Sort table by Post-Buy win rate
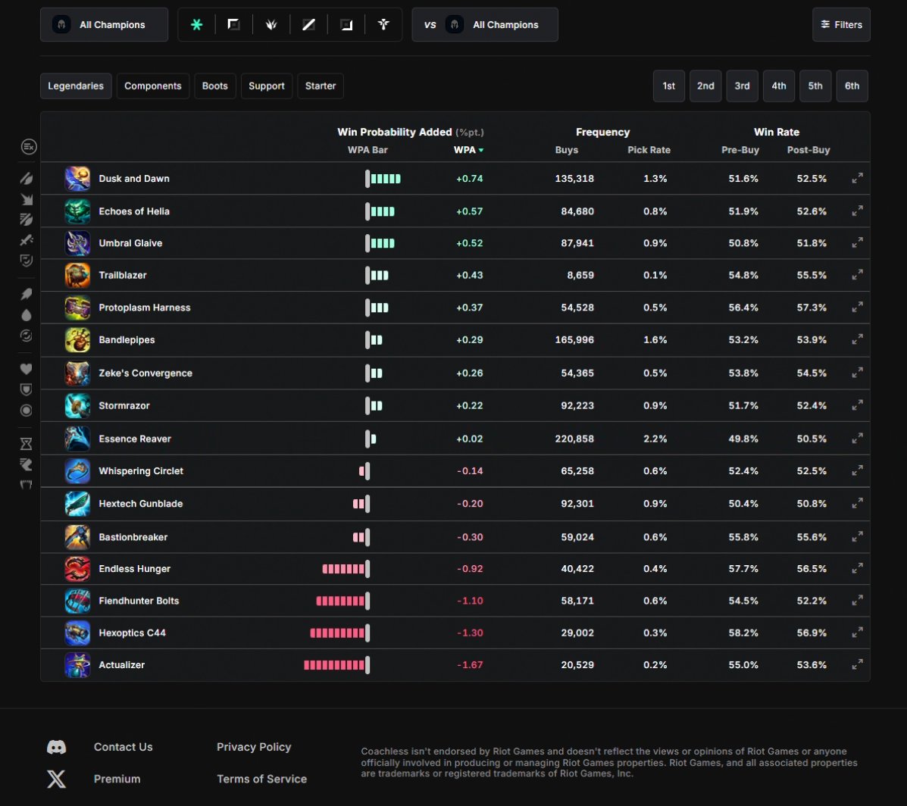907x806 pixels. (x=808, y=150)
